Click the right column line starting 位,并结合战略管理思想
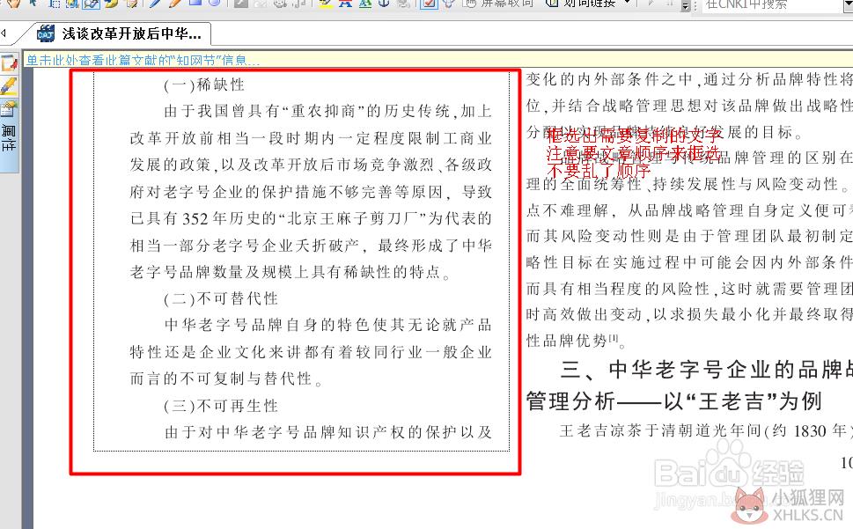This screenshot has width=853, height=529. click(689, 106)
